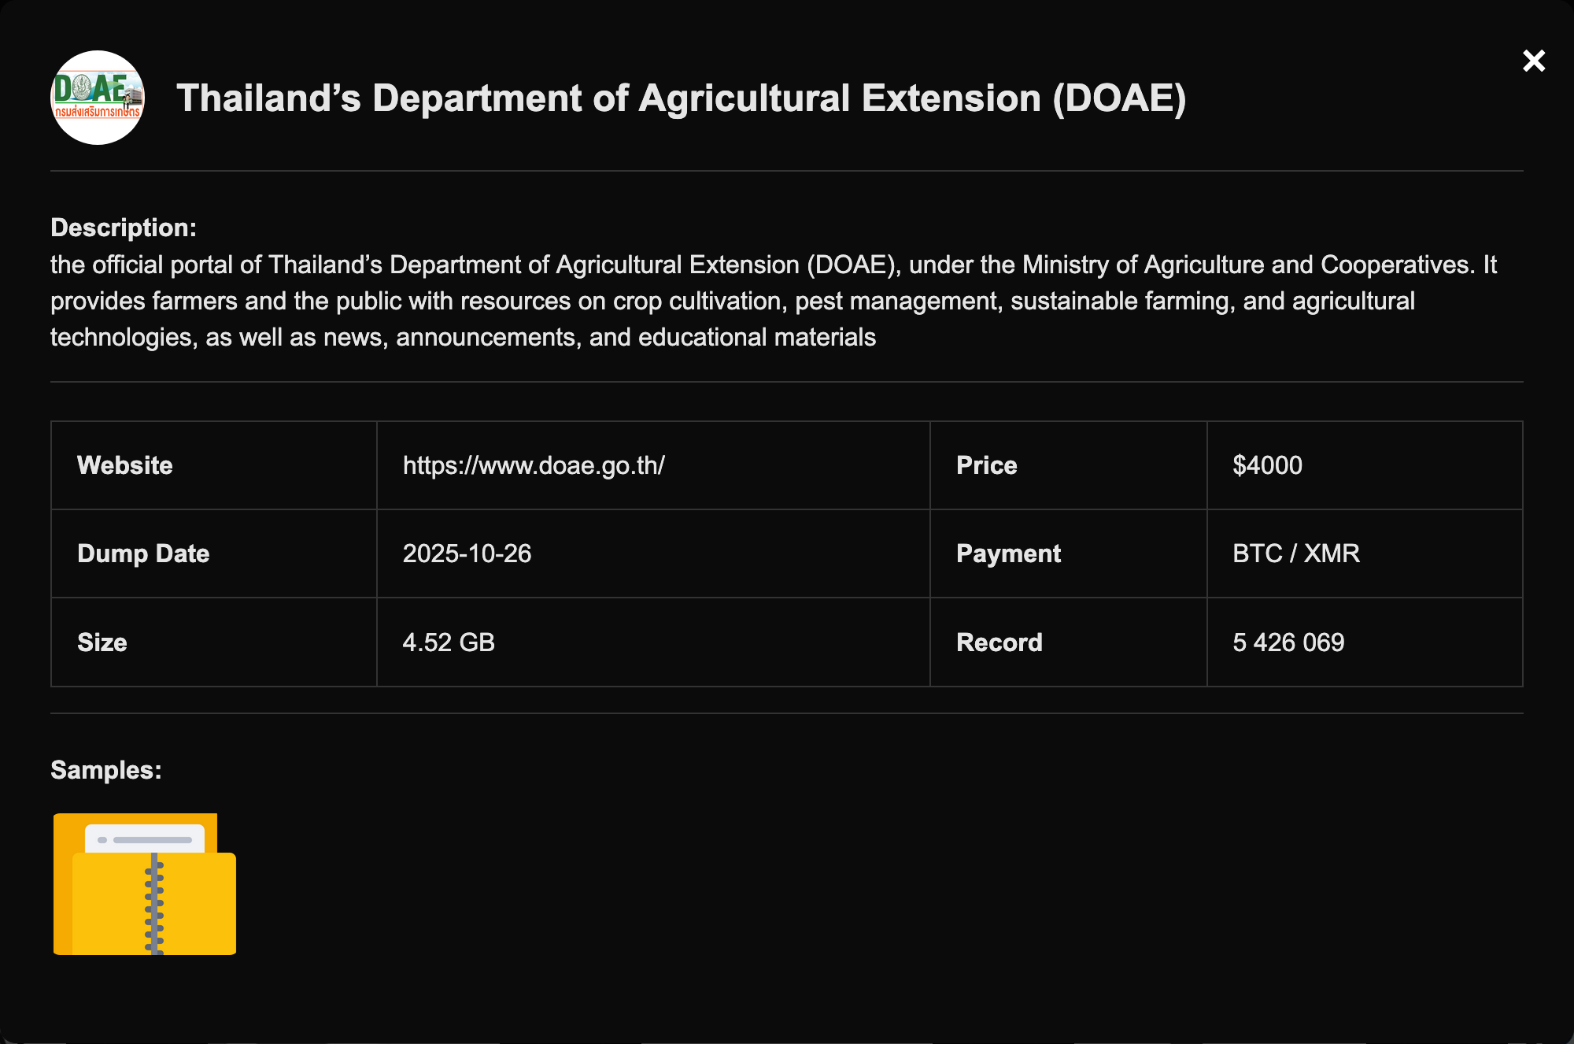1574x1044 pixels.
Task: Click the DOAE circular logo
Action: [x=98, y=98]
